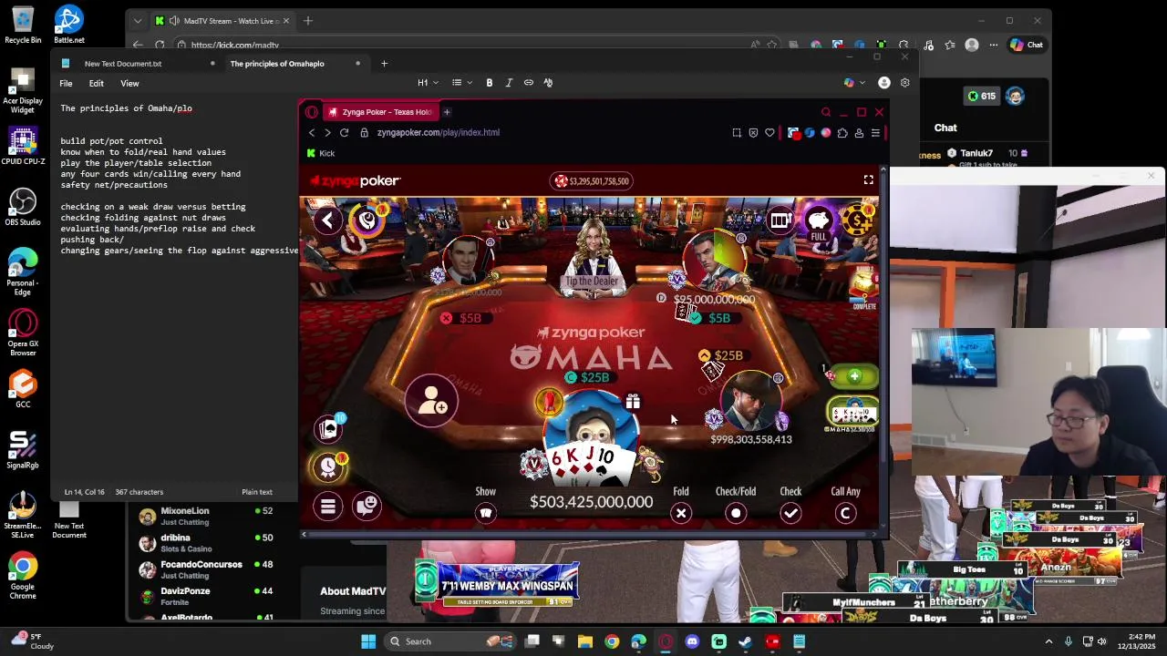This screenshot has width=1167, height=656.
Task: Open the FULL piggy bank
Action: pos(819,222)
